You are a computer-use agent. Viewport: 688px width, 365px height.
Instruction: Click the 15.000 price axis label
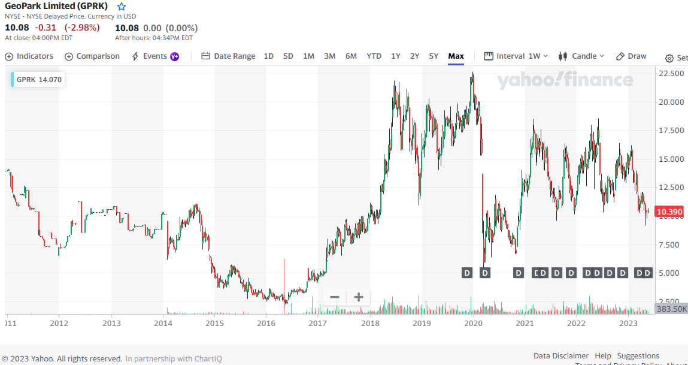click(x=671, y=159)
